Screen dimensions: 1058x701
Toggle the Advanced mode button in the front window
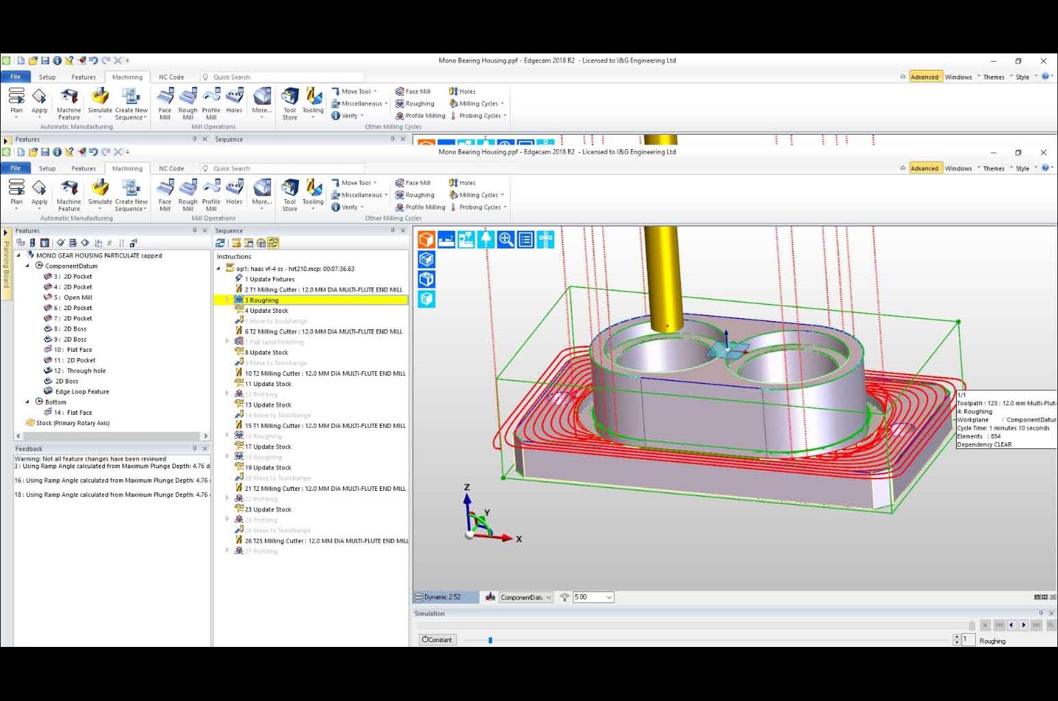click(925, 168)
